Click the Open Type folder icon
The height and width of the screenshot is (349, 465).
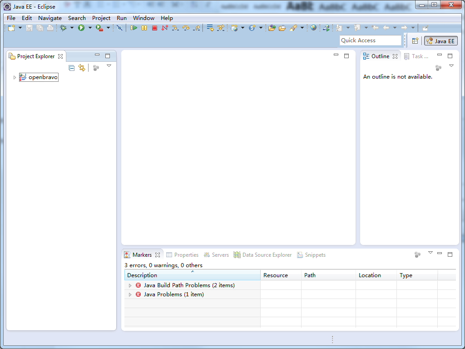click(272, 28)
